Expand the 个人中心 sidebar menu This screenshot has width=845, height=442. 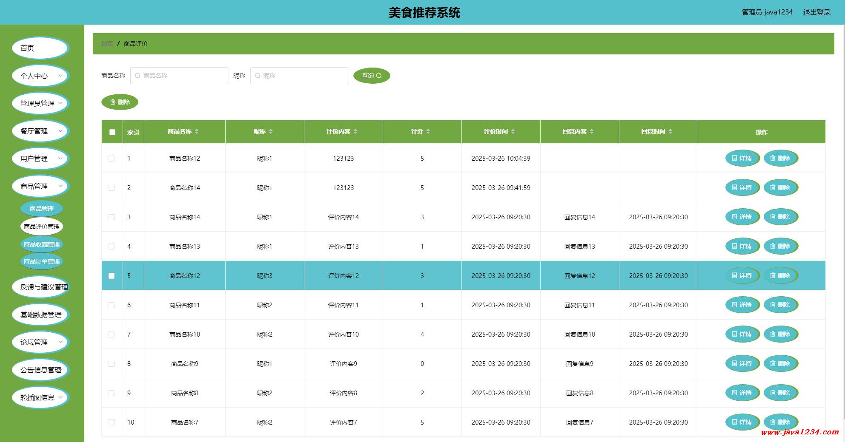coord(40,76)
